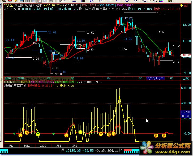The image size is (193, 156).
Task: Click the 10/05/11 date marker on timeline
Action: pos(156,79)
